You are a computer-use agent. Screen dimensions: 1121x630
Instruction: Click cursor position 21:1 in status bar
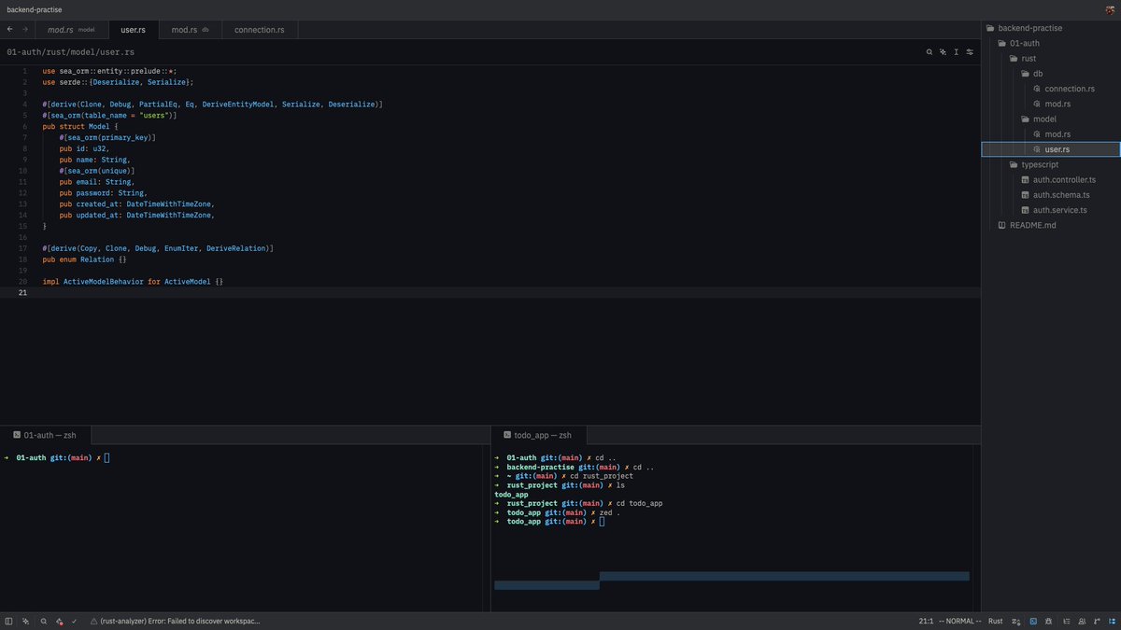(926, 621)
